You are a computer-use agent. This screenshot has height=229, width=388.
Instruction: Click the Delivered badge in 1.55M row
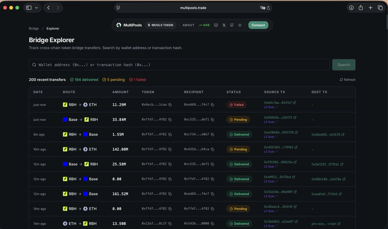[x=239, y=135]
